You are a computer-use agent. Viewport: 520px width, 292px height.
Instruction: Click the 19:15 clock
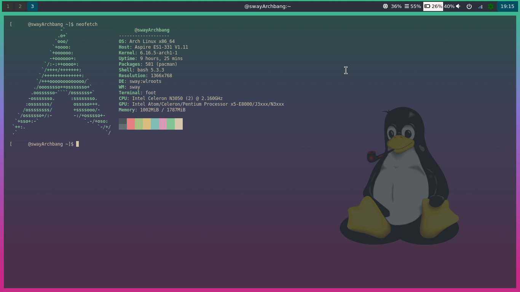tap(507, 6)
